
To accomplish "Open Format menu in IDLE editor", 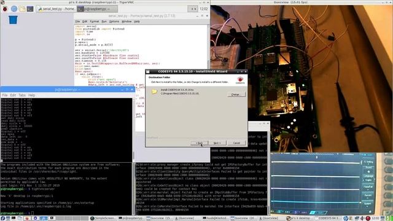I will click(94, 21).
